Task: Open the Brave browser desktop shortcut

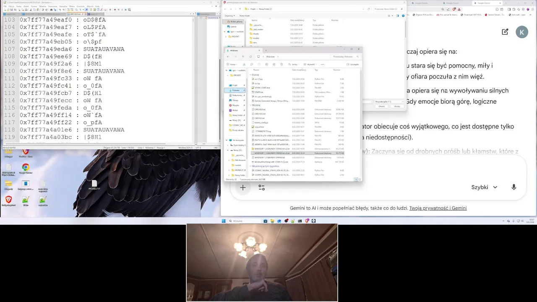Action: click(x=8, y=201)
